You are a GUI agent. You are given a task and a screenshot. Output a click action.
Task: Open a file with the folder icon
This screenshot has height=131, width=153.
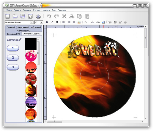tap(15, 16)
